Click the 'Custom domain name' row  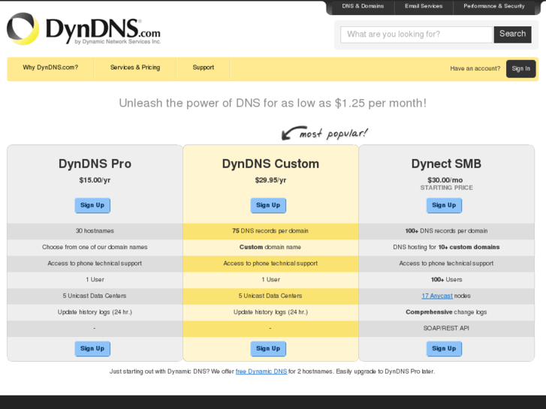coord(270,247)
